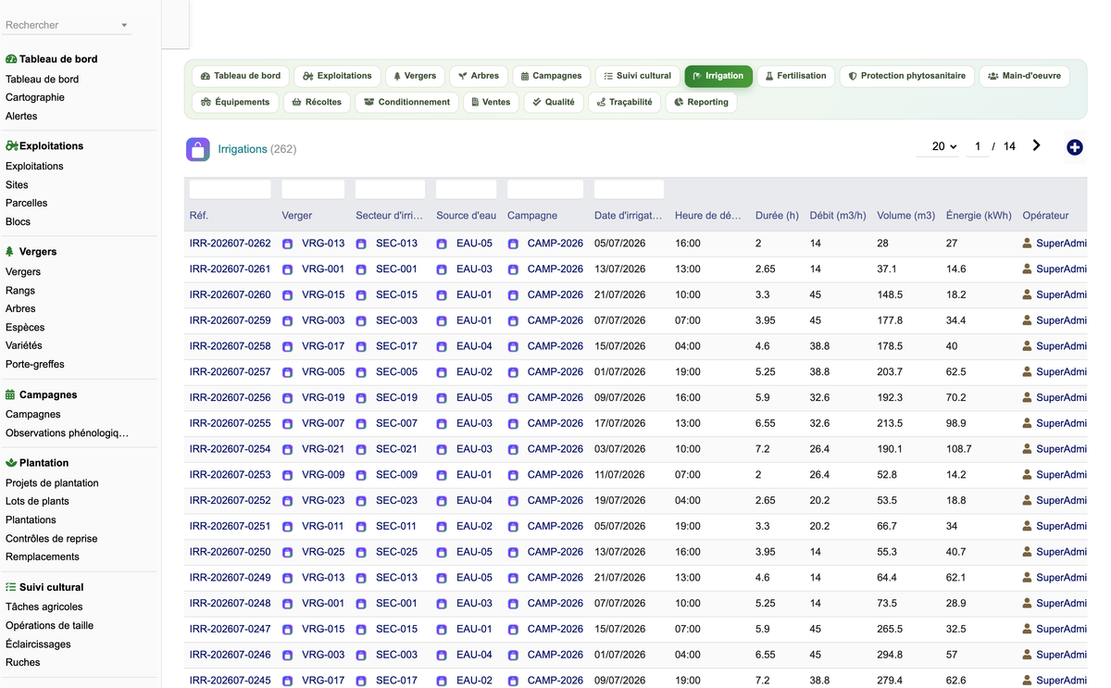Click the calendar icon beside Campagnes heading
The width and height of the screenshot is (1111, 688).
click(x=10, y=394)
